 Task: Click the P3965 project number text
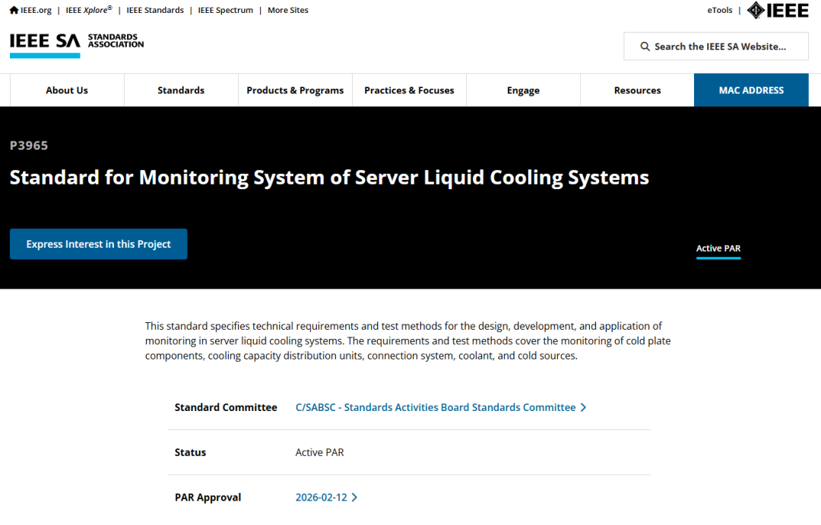click(x=29, y=146)
